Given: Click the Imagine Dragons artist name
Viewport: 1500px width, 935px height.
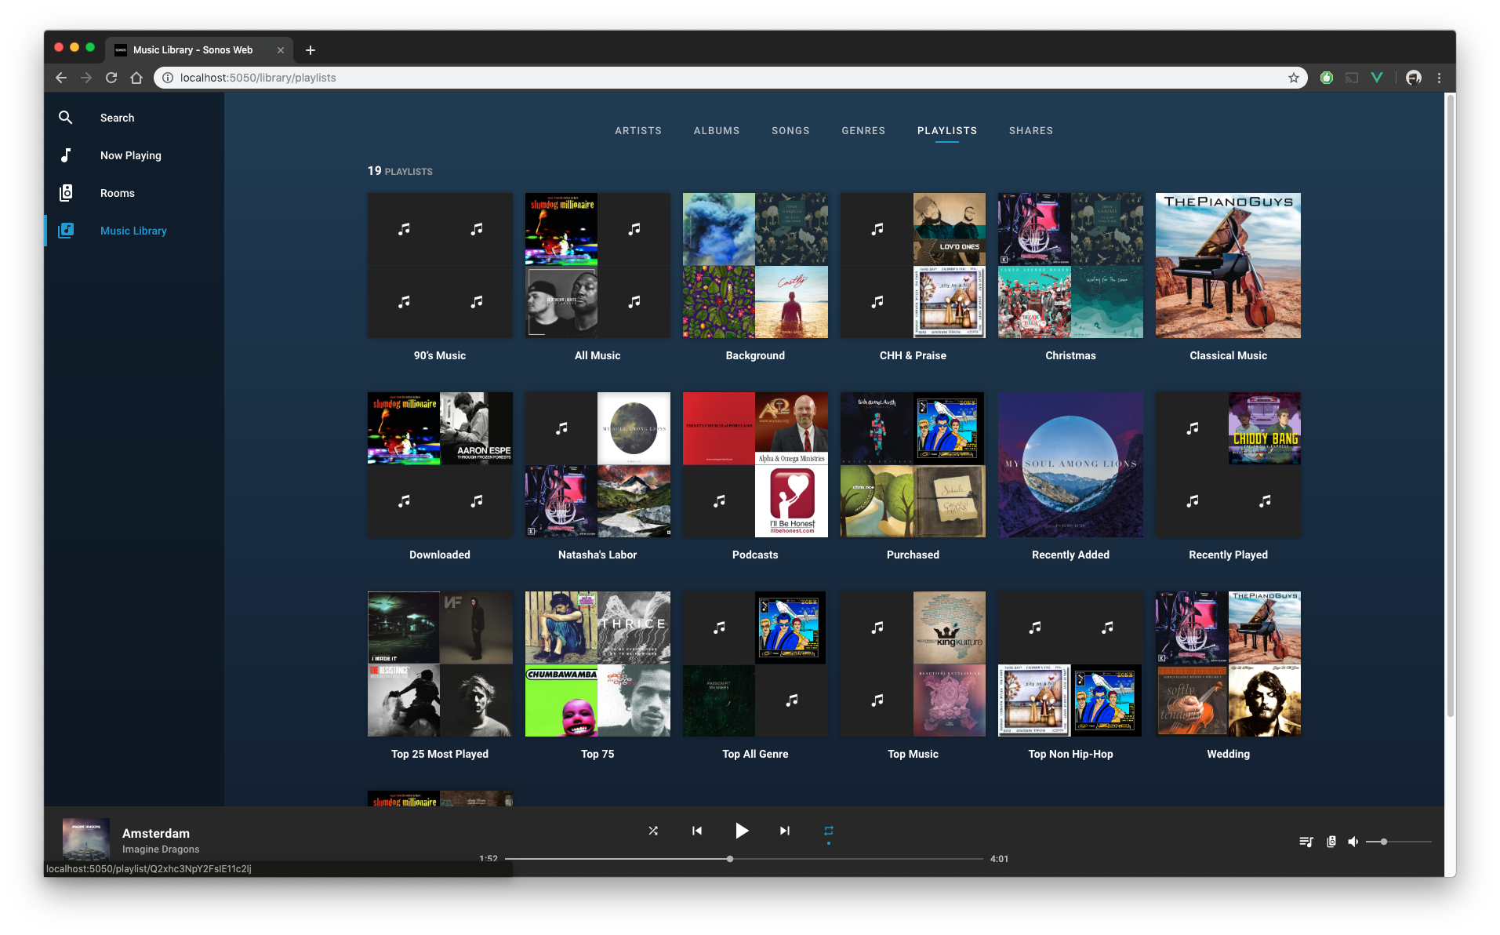Looking at the screenshot, I should [x=161, y=850].
